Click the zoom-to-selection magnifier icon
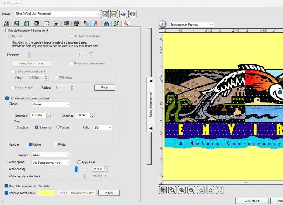283x205 pixels. point(172,190)
